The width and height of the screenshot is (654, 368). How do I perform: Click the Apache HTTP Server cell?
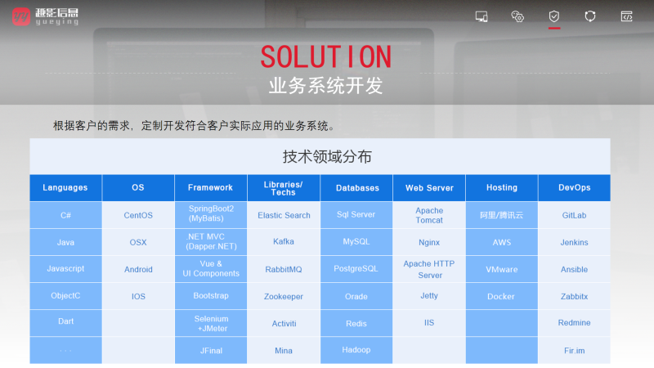pos(429,269)
